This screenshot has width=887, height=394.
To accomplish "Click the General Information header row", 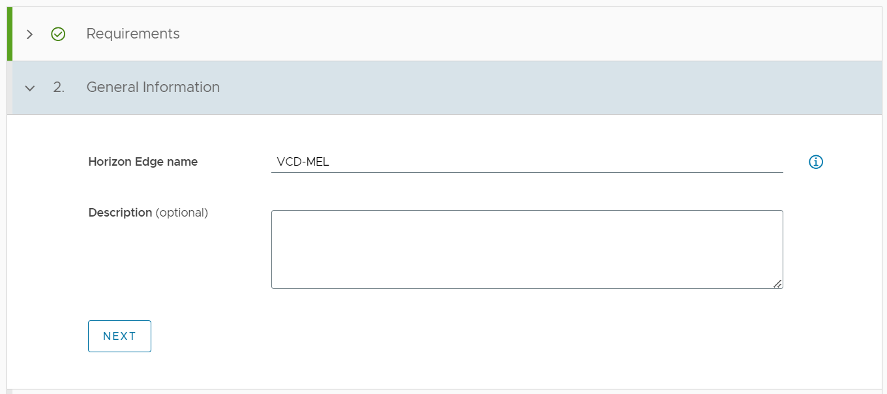I will [x=153, y=87].
